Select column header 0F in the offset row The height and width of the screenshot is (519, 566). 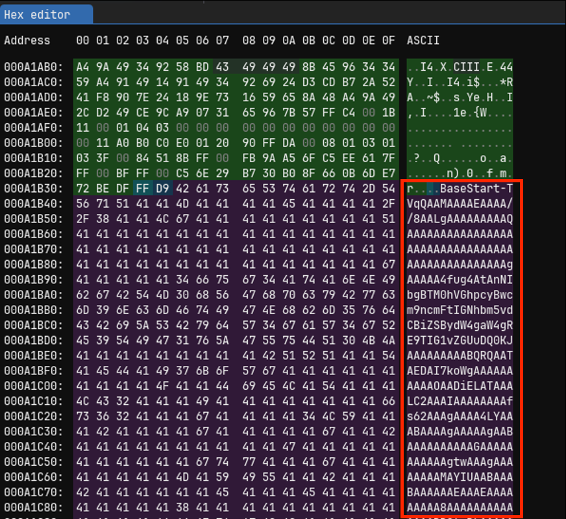[388, 40]
